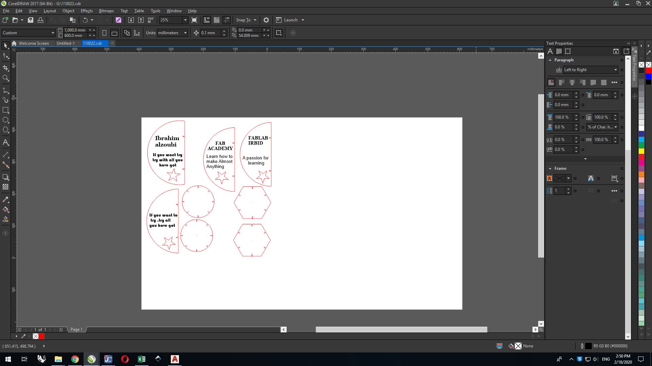Toggle show grid button

click(x=217, y=20)
